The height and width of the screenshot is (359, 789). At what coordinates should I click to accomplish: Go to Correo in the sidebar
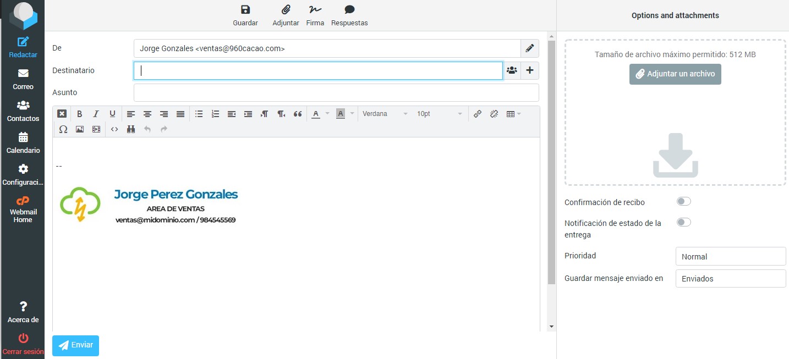[23, 79]
